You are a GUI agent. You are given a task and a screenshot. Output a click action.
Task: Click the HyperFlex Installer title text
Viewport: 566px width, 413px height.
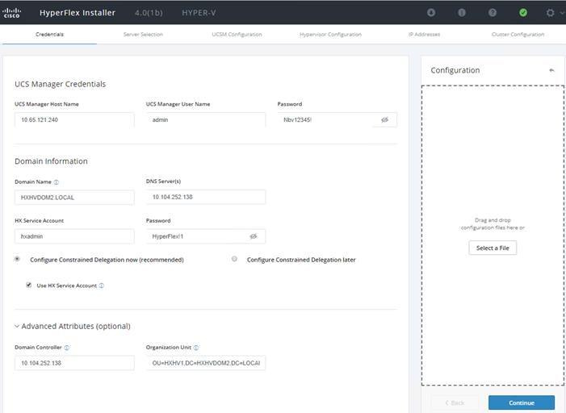[x=78, y=13]
